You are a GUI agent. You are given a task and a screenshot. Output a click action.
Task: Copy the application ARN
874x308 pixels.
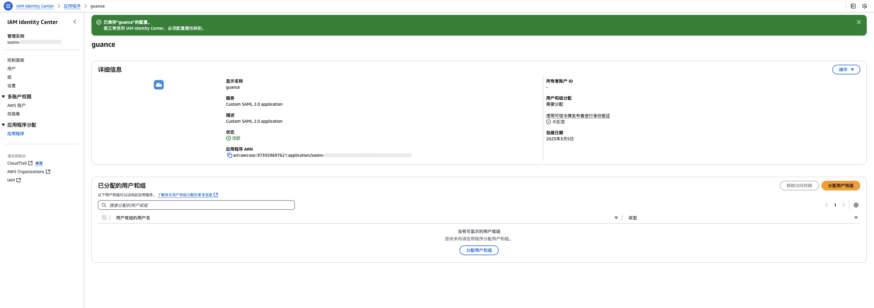point(229,155)
